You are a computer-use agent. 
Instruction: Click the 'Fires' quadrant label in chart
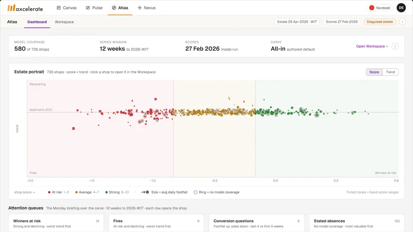point(33,173)
